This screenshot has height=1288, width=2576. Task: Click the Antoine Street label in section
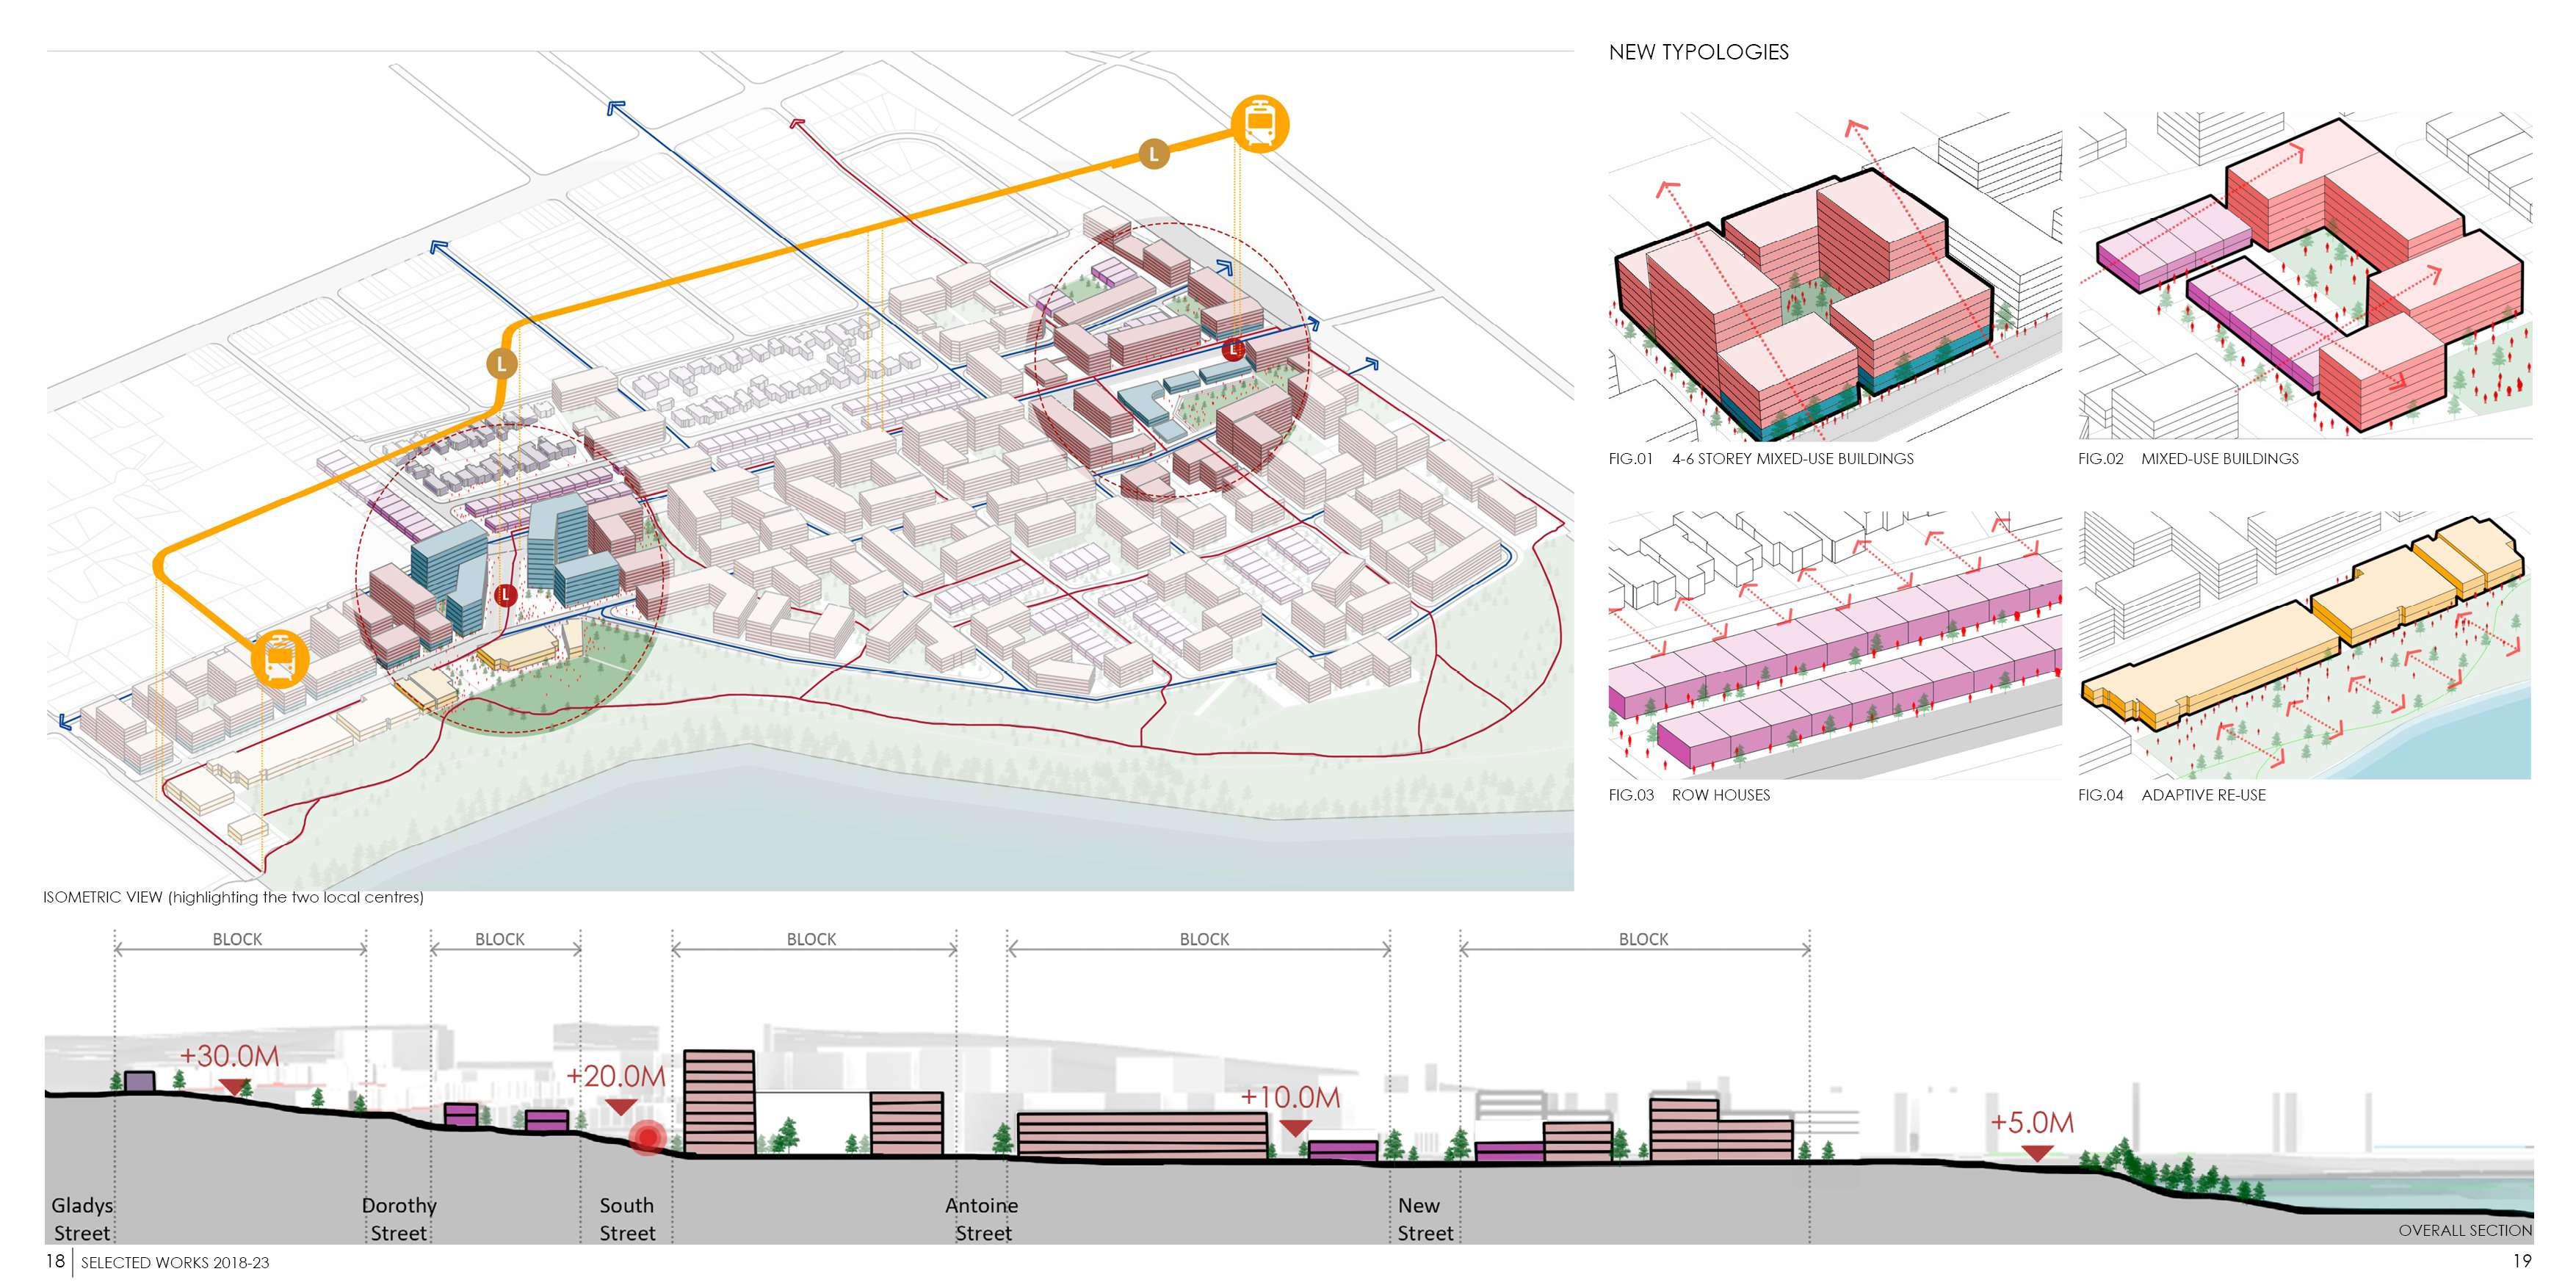click(982, 1218)
